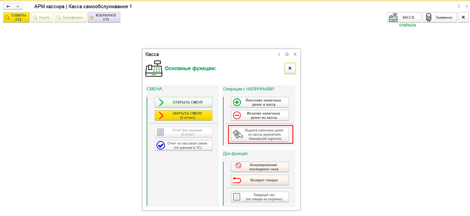Click ЗАКРЫТЬ СМЕНУ (Z-отчет) button

tap(184, 115)
